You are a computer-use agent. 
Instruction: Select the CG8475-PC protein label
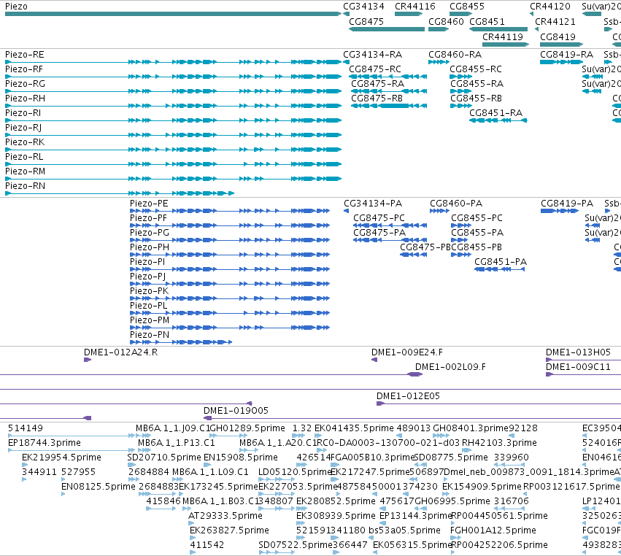click(379, 218)
